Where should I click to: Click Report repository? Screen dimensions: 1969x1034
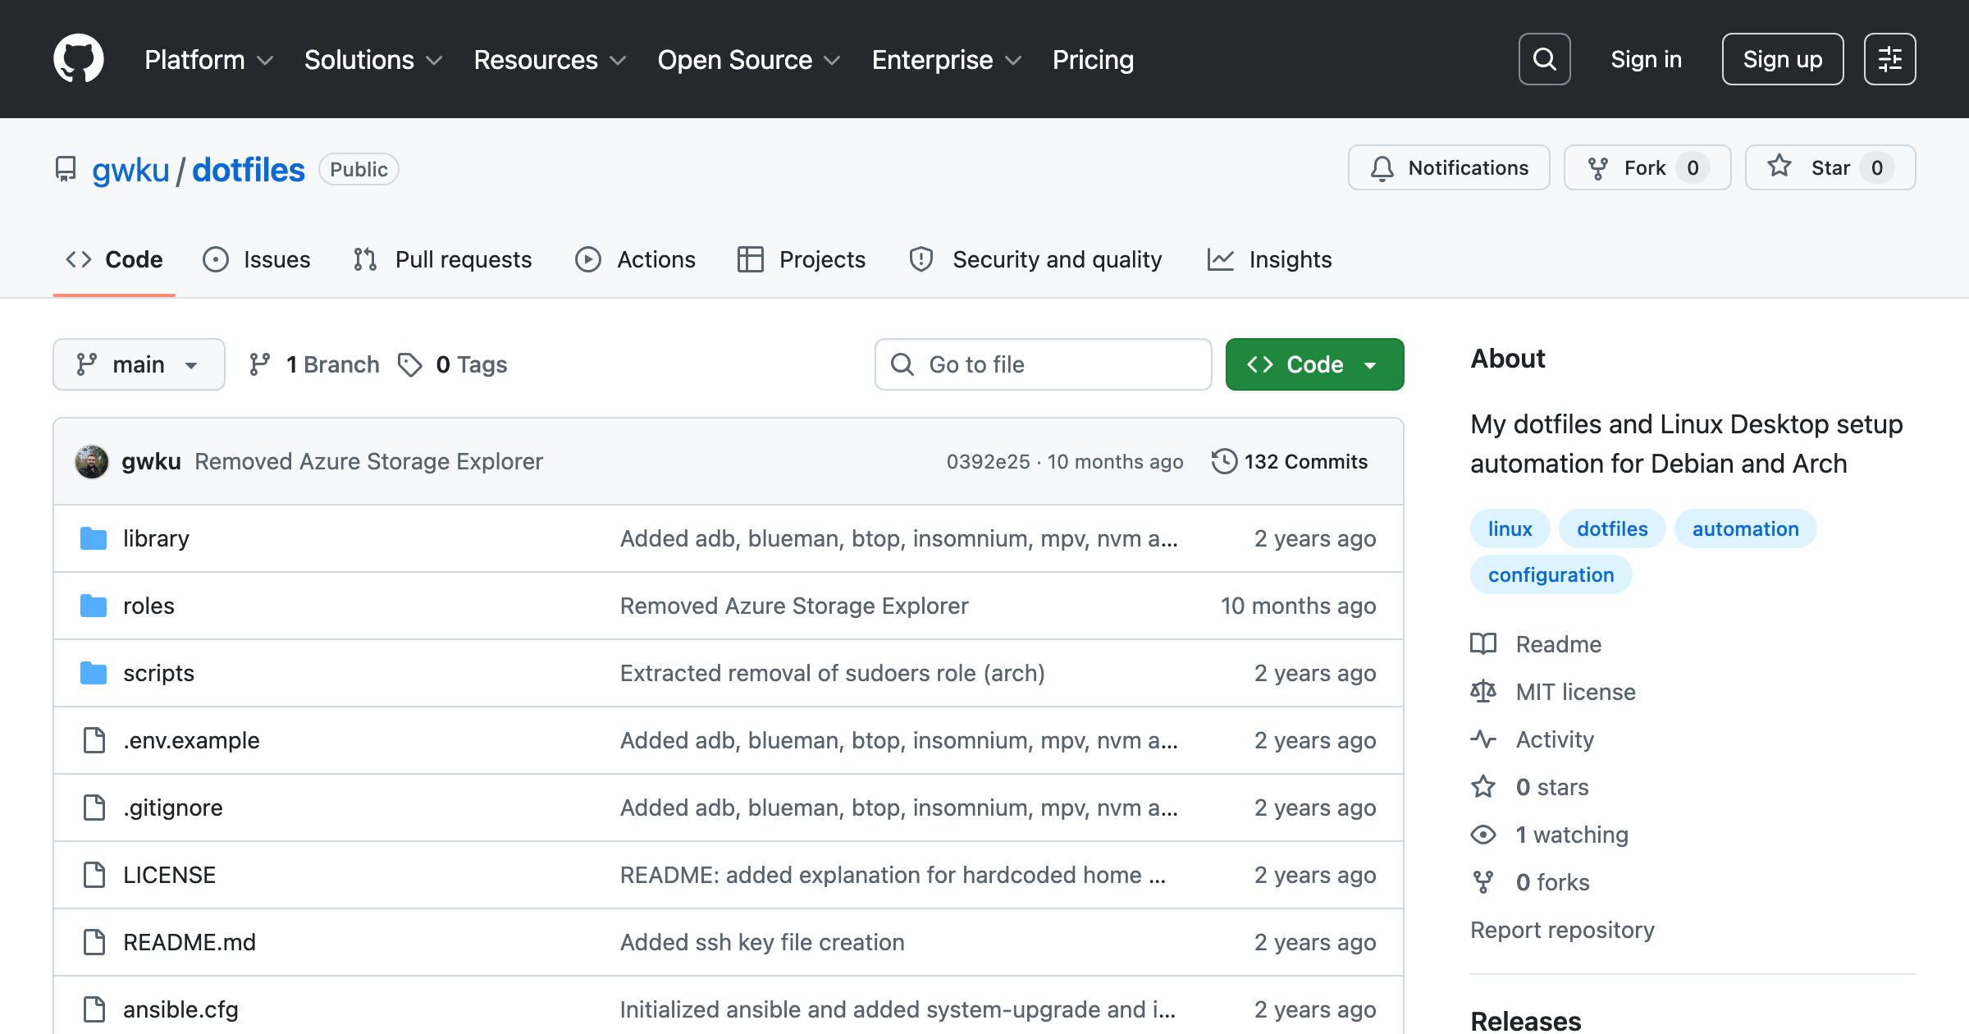pos(1562,930)
